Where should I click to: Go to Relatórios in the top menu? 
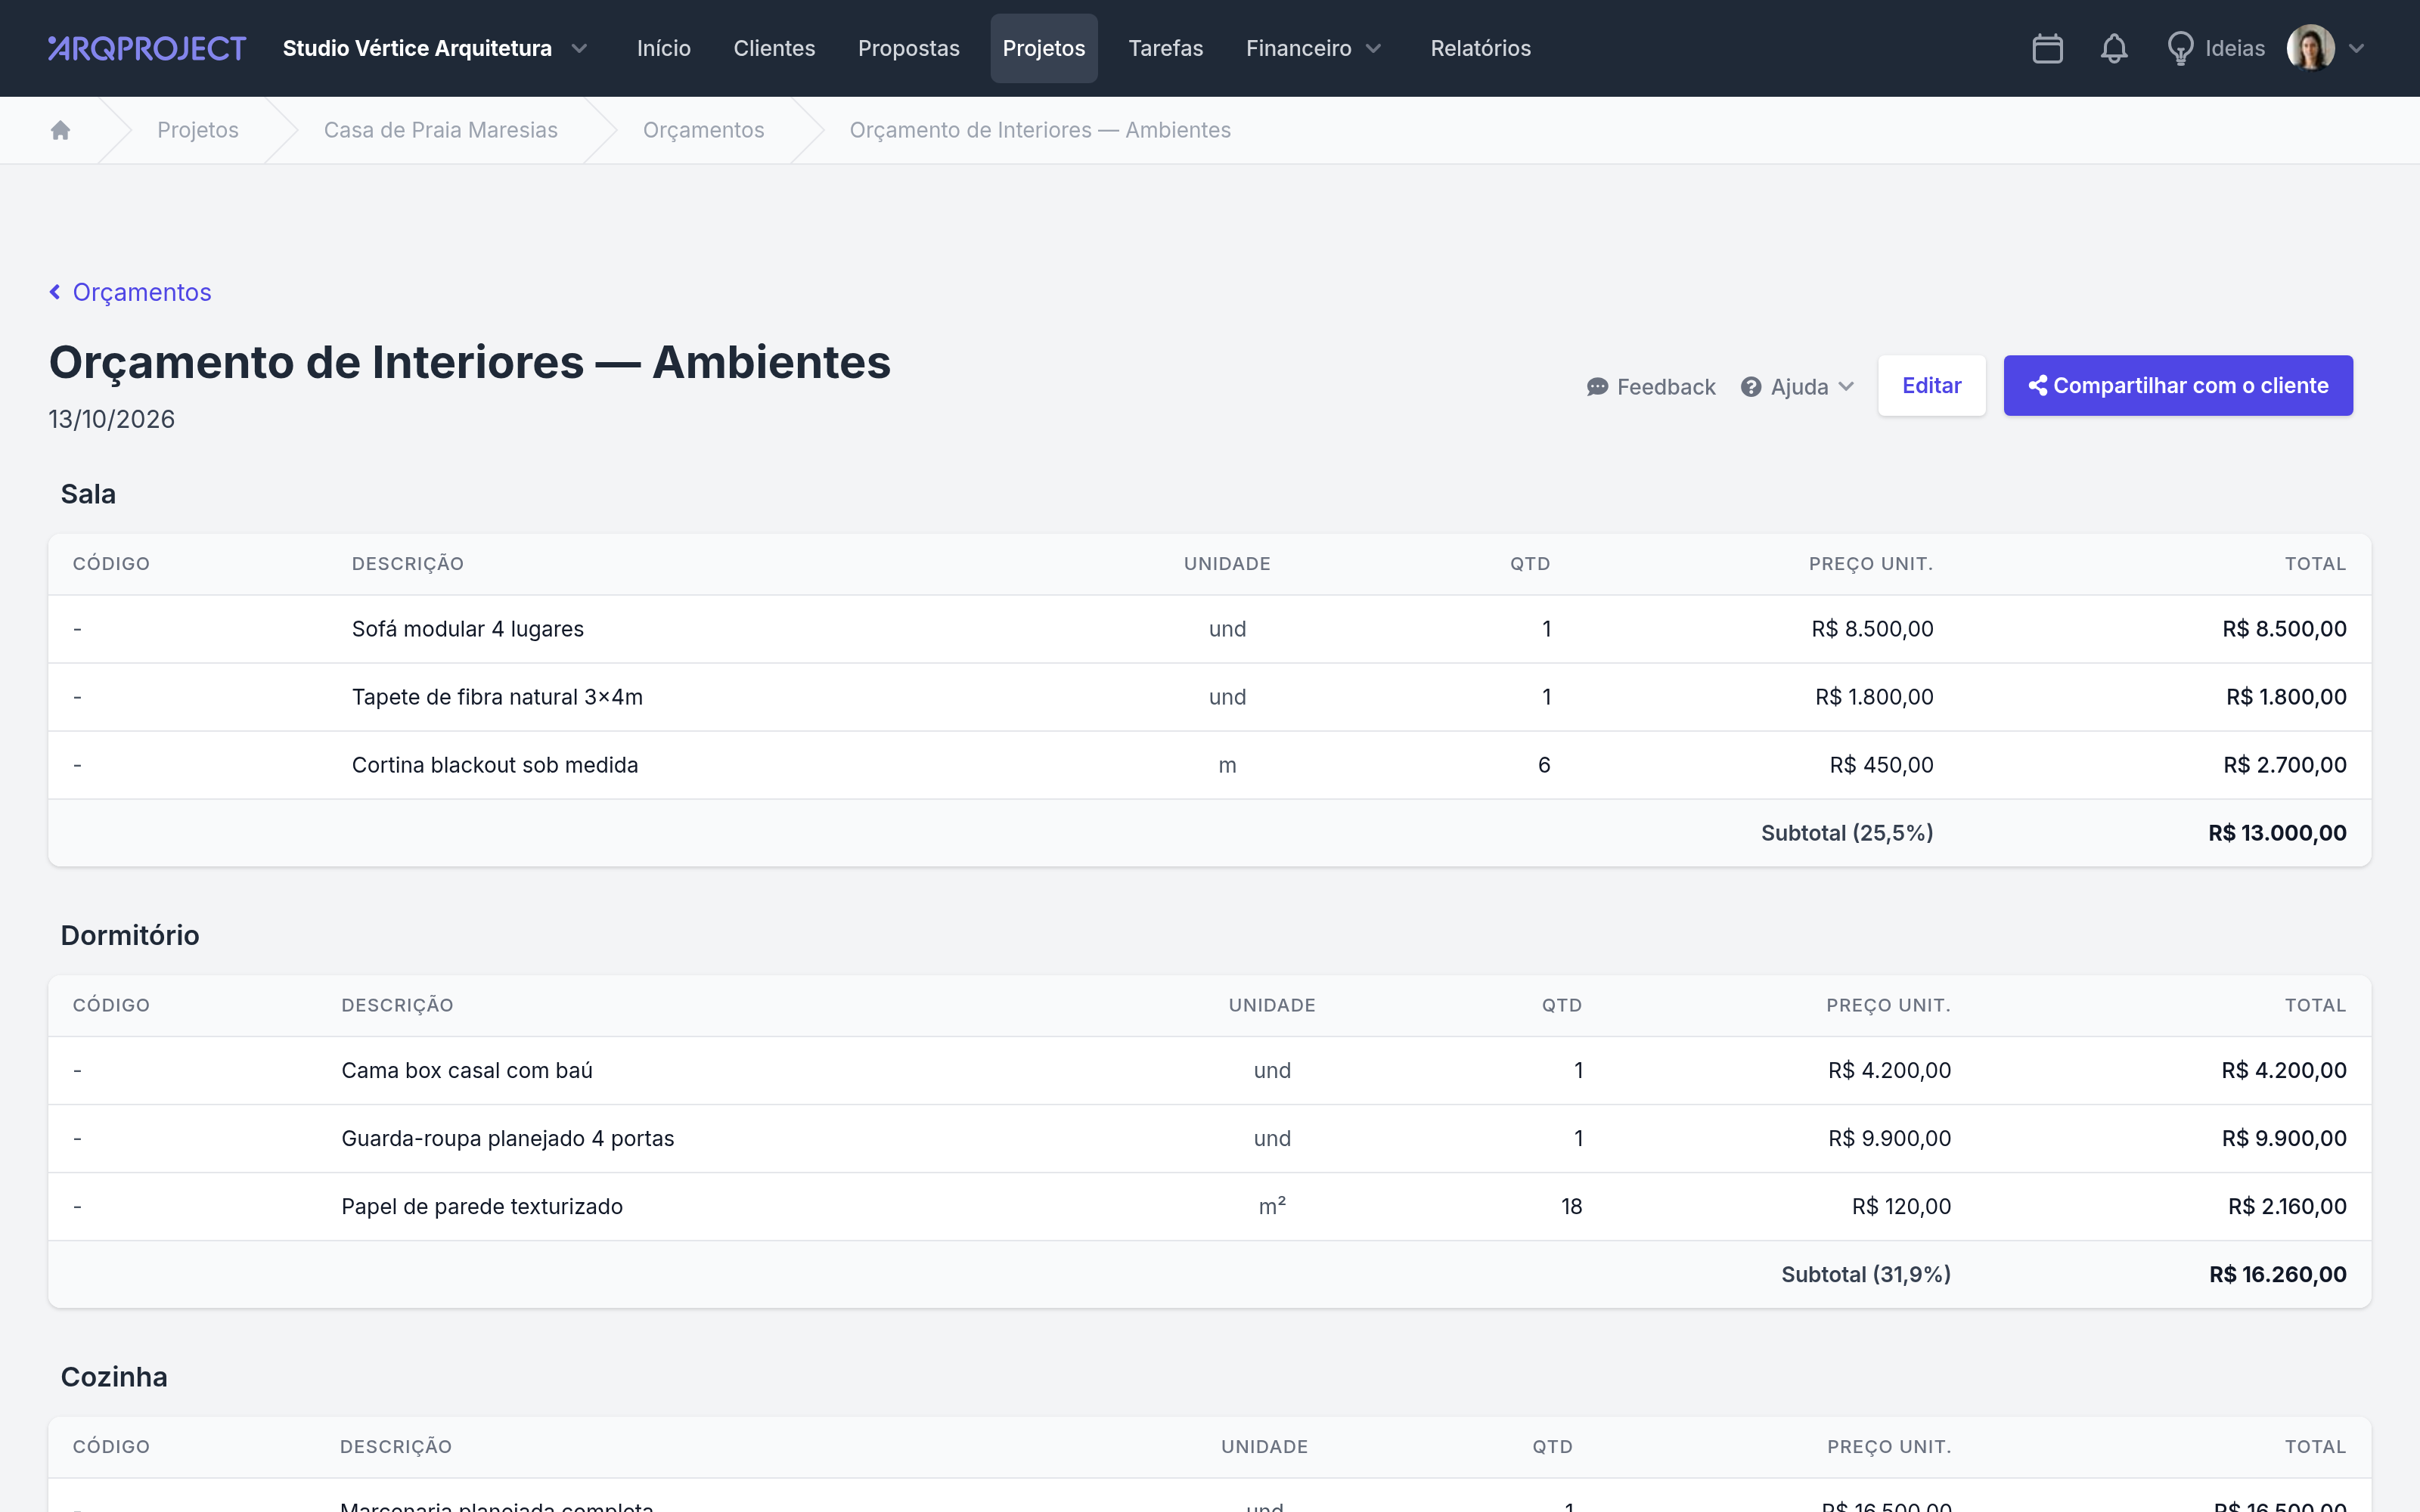coord(1480,48)
